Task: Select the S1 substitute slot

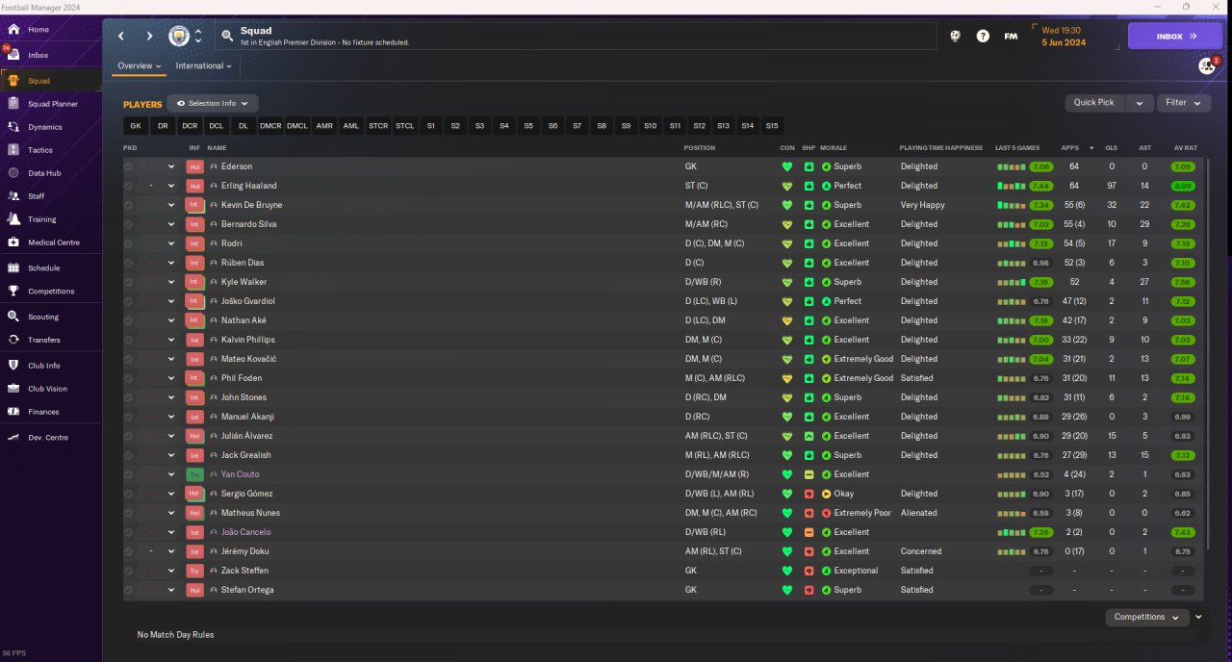Action: click(431, 126)
